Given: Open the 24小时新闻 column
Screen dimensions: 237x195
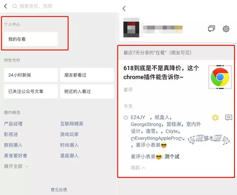Looking at the screenshot, I should (x=31, y=75).
